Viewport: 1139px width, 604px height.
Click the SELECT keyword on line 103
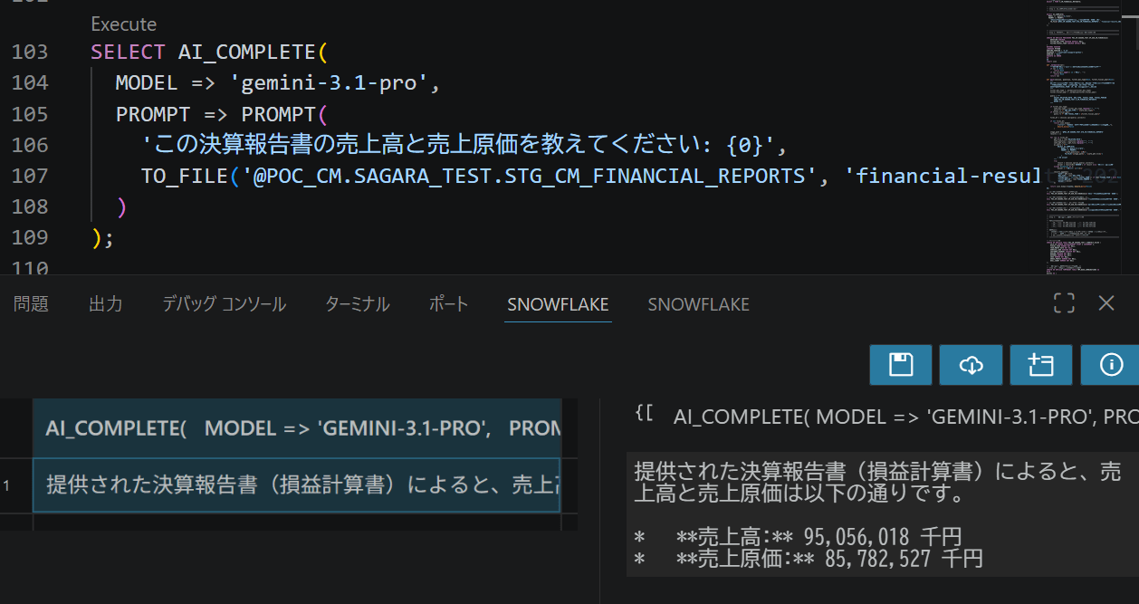(129, 52)
